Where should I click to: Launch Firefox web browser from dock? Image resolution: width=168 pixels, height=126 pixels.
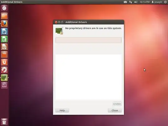[x=4, y=24]
